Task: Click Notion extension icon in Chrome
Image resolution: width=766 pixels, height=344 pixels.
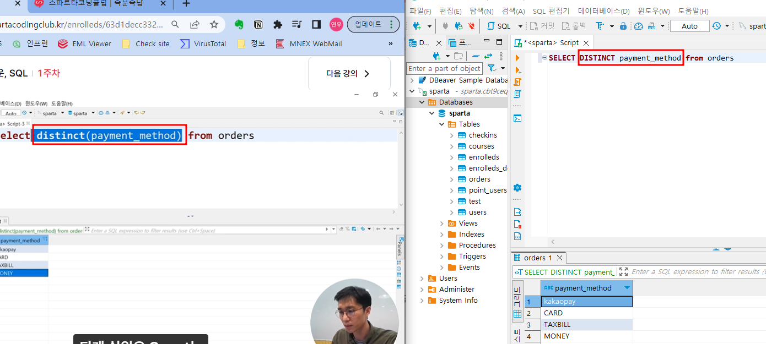Action: point(258,25)
